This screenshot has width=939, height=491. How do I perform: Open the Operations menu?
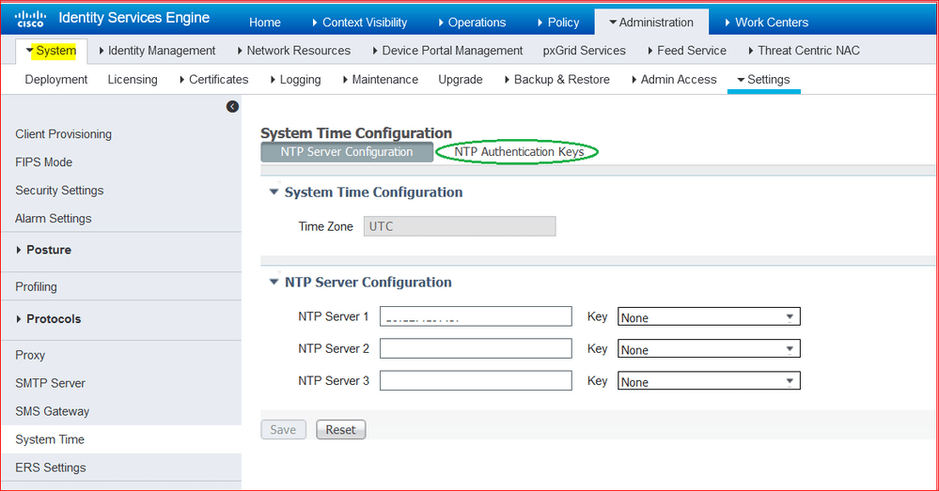pos(472,23)
